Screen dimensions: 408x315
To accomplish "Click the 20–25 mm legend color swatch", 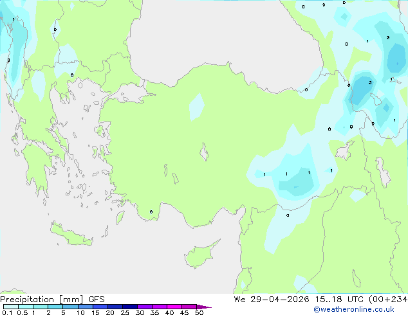I will [x=115, y=307].
